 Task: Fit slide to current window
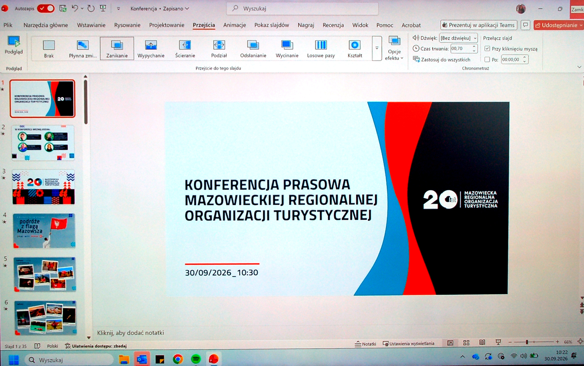click(x=580, y=341)
